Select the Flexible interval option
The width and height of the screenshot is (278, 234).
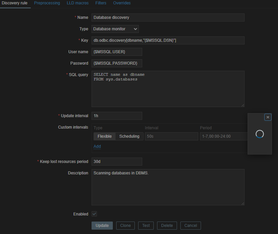click(104, 136)
